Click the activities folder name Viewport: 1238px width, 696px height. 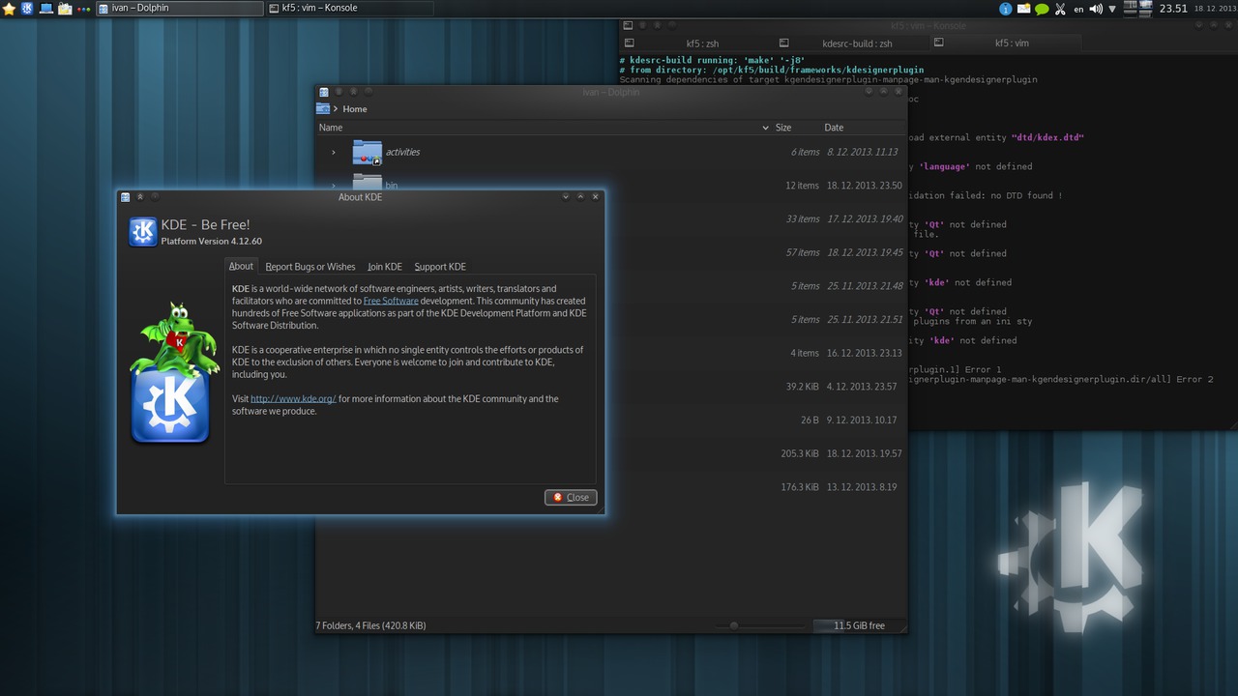click(402, 152)
